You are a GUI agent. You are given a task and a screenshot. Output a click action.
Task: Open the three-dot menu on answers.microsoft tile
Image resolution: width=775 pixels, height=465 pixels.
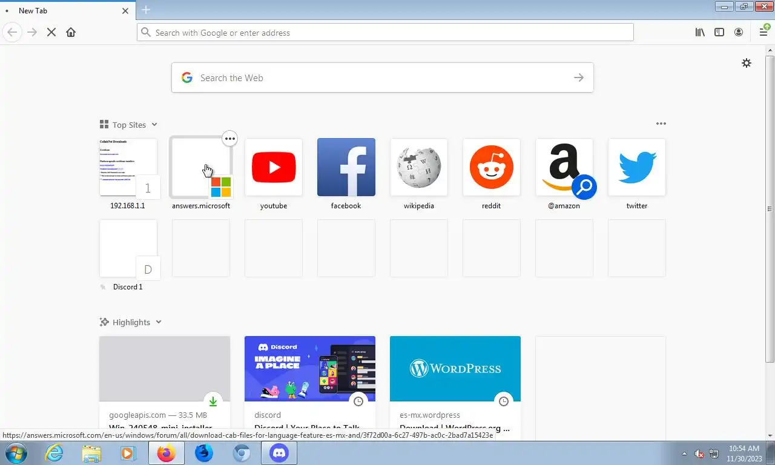coord(229,139)
